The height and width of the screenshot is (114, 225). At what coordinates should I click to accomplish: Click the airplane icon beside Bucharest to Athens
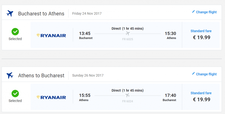point(10,13)
